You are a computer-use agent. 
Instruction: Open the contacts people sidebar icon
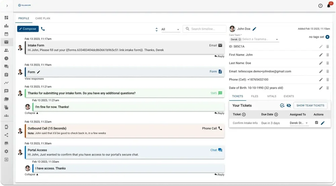click(x=6, y=50)
